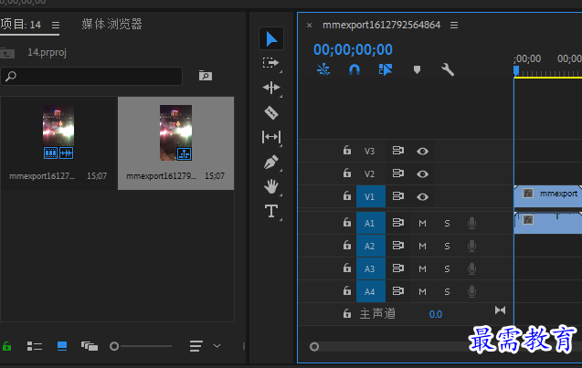Open project panel hamburger menu

56,26
